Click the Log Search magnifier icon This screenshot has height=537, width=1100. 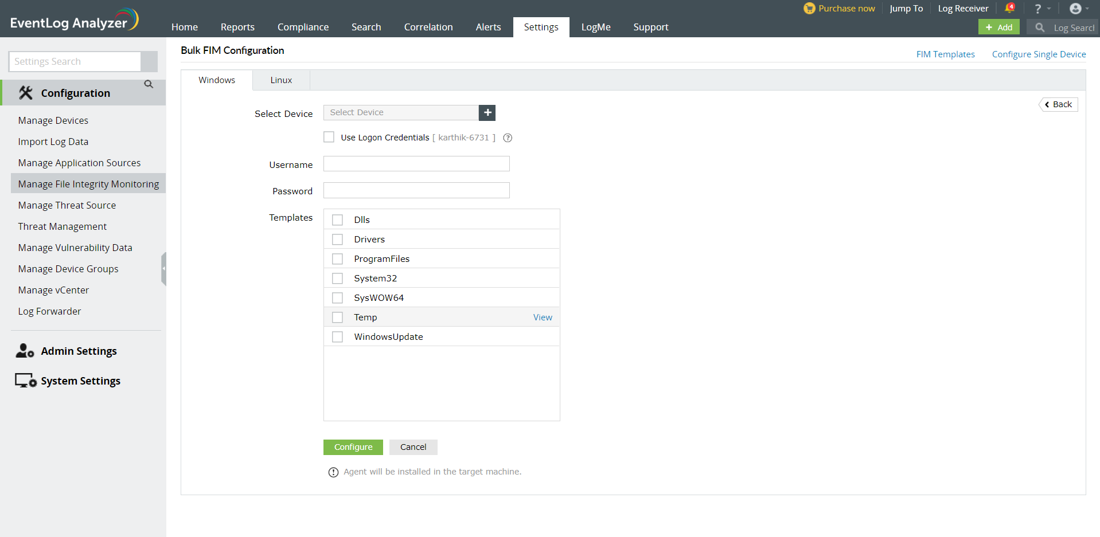point(1040,28)
